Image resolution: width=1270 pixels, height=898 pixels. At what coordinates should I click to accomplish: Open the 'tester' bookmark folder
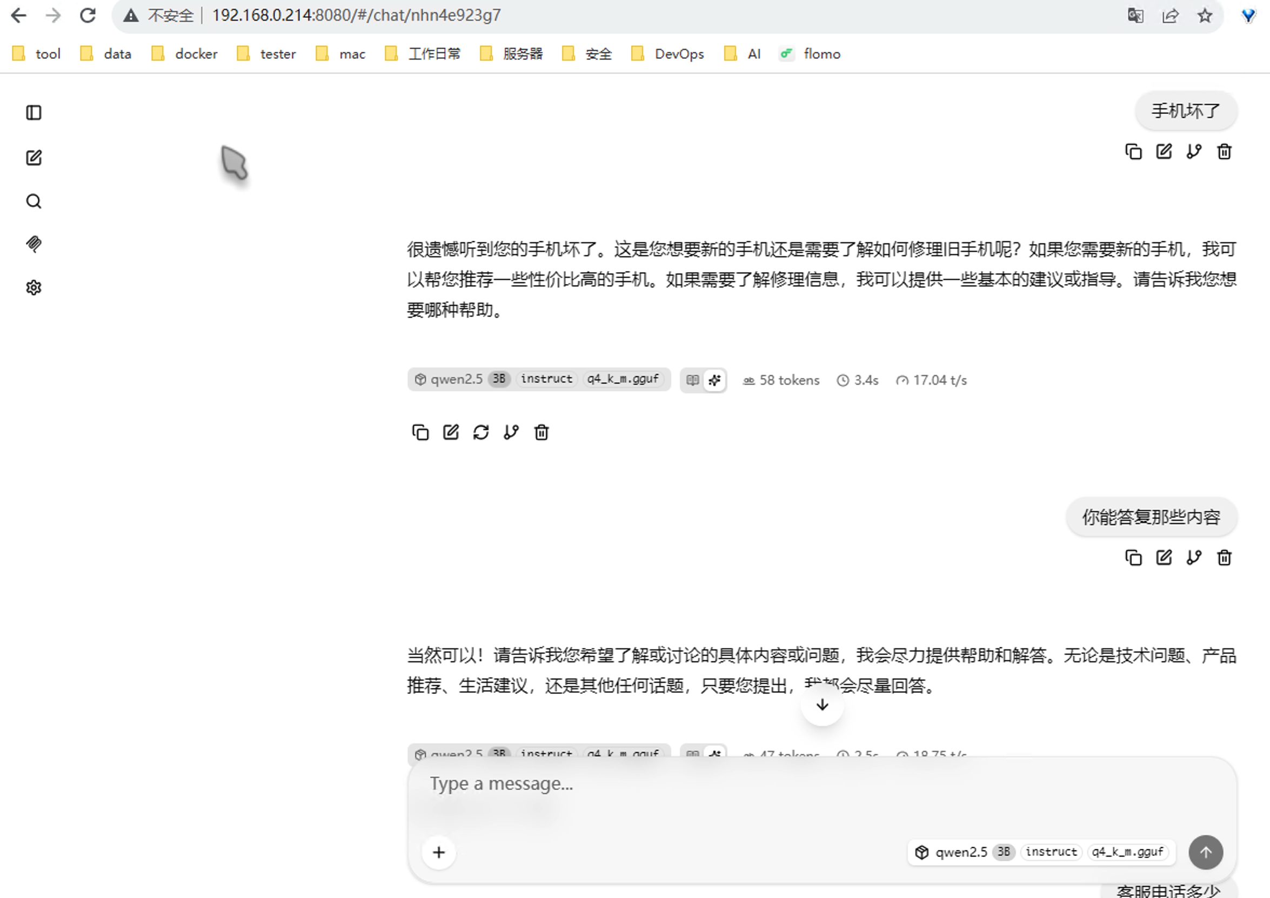266,53
